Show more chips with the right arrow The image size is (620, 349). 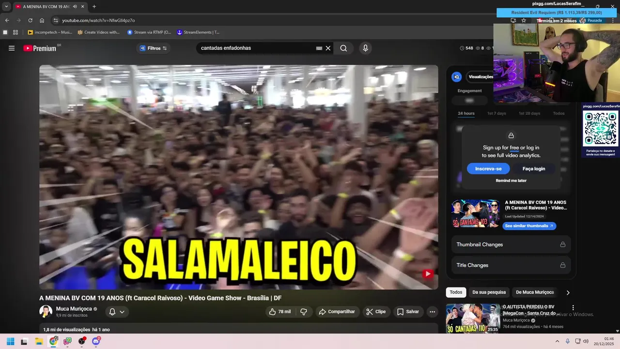click(568, 292)
